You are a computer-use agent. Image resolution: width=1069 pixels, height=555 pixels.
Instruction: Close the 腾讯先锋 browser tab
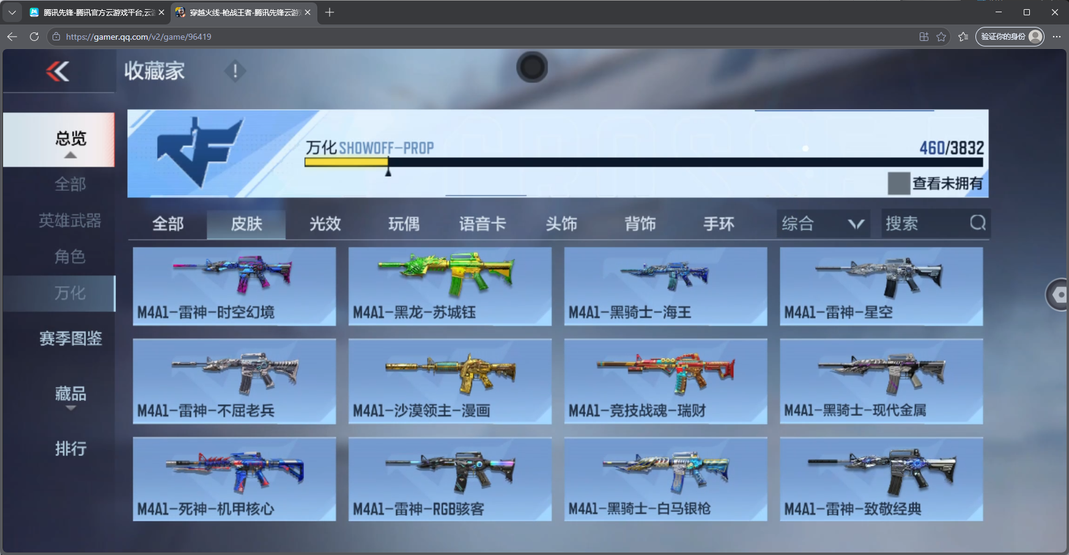pos(161,12)
